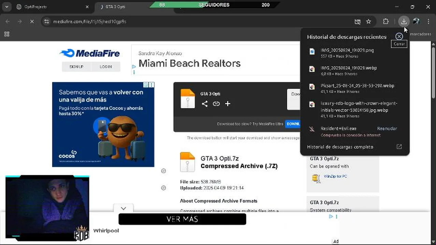Viewport: 436px width, 245px height.
Task: Click the SEGUIDORES follower goal bar
Action: (214, 5)
